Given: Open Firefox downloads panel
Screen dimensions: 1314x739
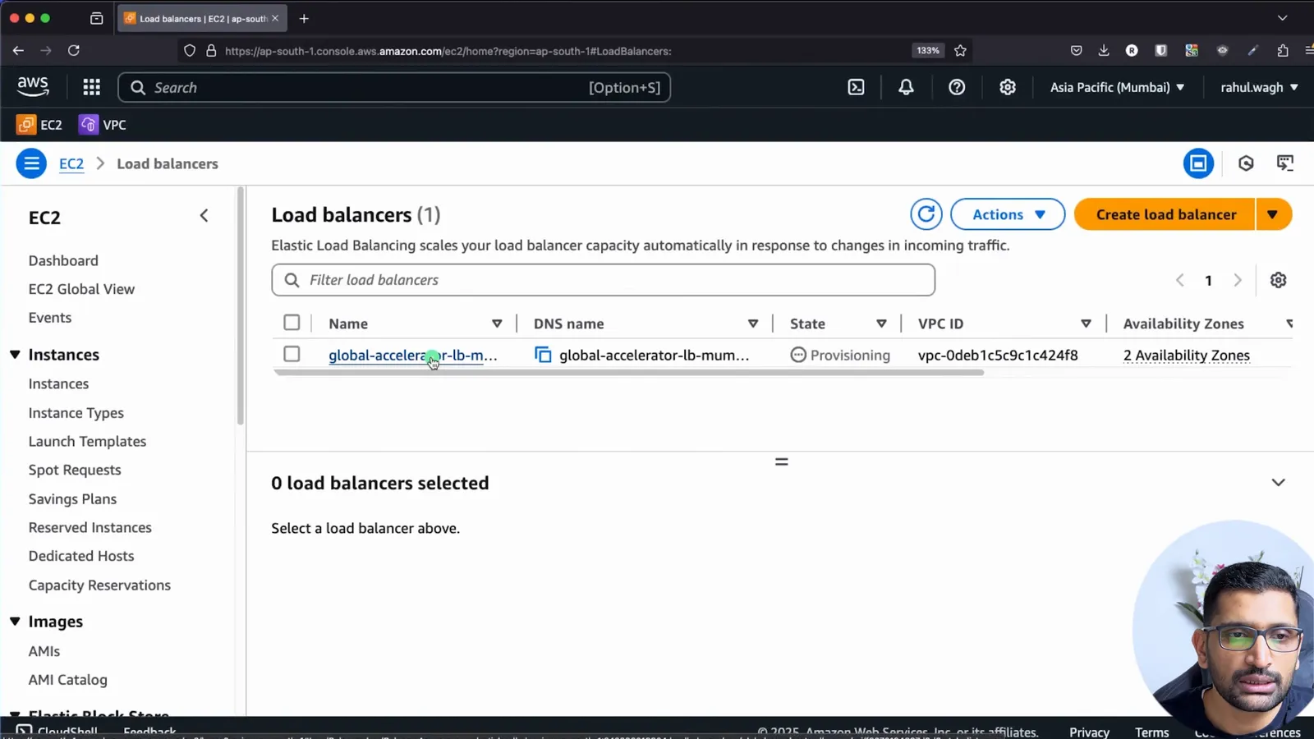Looking at the screenshot, I should tap(1104, 51).
